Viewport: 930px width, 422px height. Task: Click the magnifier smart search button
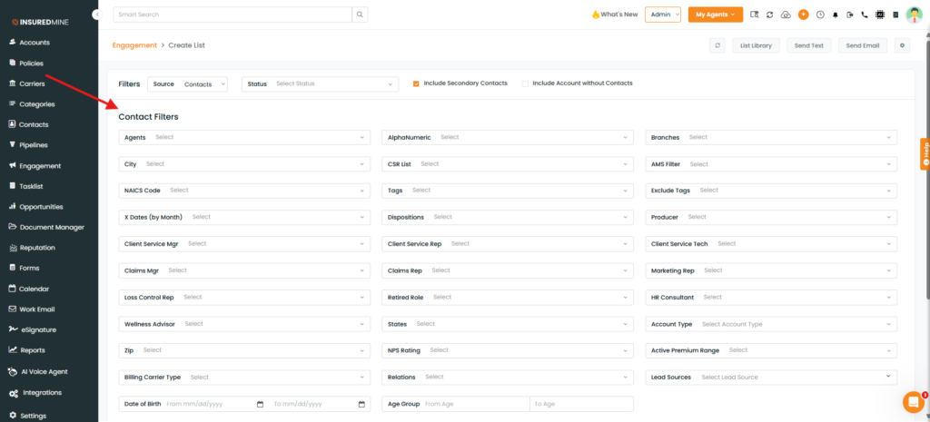(361, 15)
